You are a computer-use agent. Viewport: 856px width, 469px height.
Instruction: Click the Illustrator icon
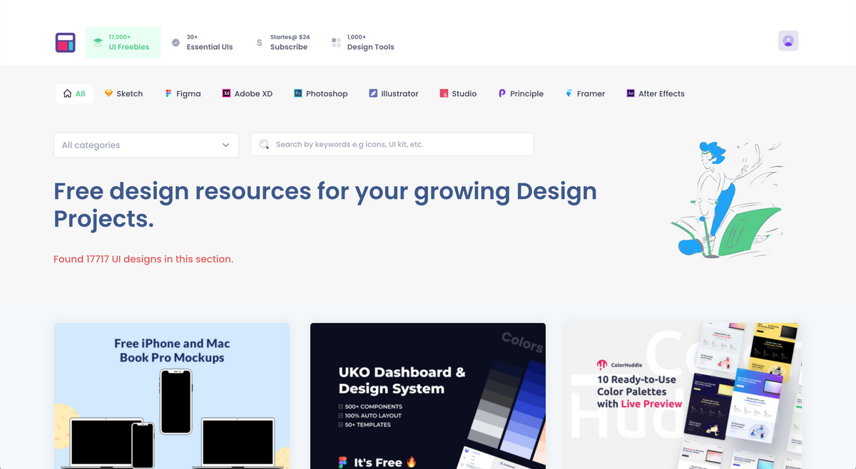coord(373,93)
